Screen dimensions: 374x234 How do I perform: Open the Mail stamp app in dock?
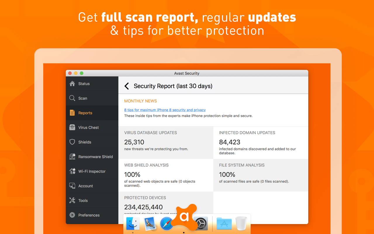(150, 224)
